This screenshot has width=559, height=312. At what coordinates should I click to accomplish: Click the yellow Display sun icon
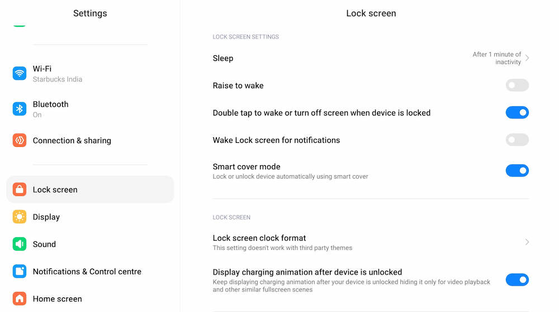(x=20, y=217)
